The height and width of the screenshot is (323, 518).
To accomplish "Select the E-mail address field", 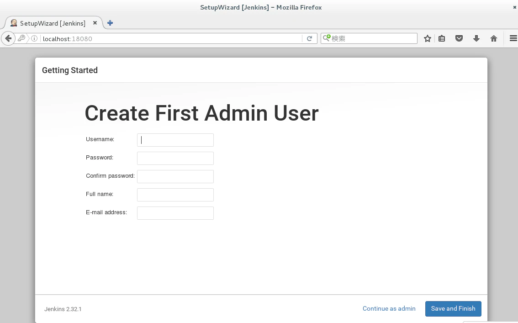I will click(175, 213).
